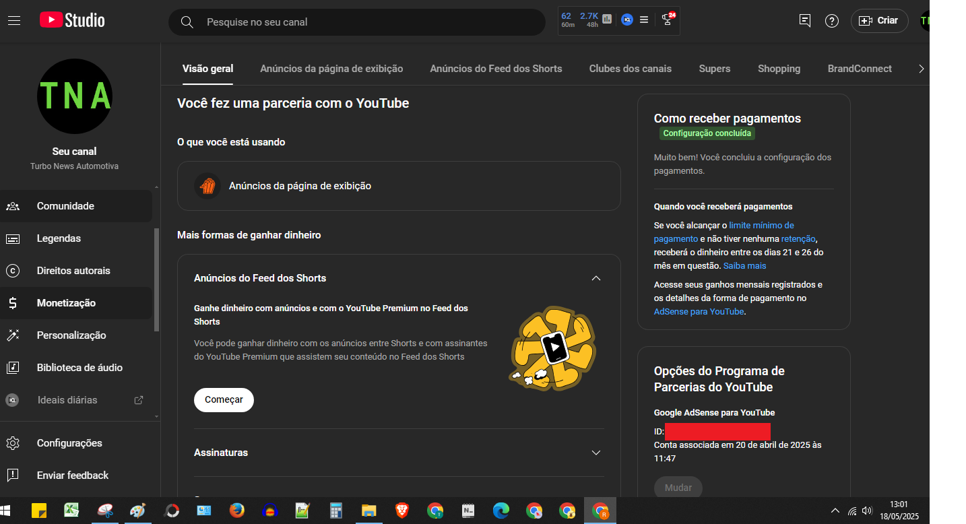Open the comments feedback icon in header
The image size is (966, 524).
click(x=804, y=21)
